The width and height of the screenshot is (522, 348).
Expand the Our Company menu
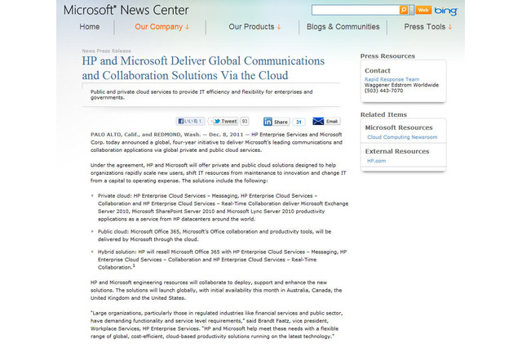click(x=161, y=27)
